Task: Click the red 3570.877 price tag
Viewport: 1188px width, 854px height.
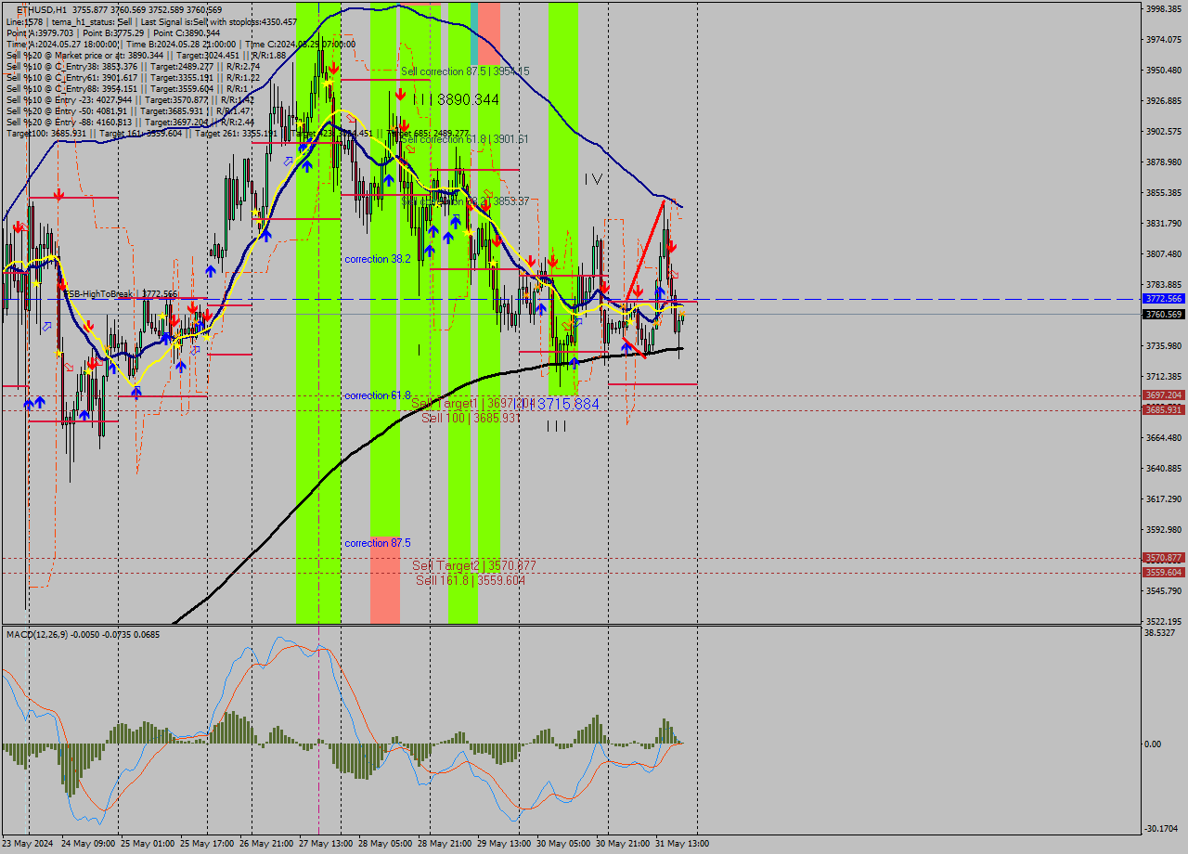Action: coord(1163,558)
